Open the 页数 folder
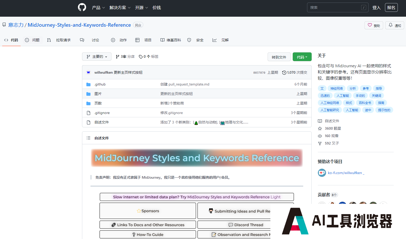 tap(98, 103)
